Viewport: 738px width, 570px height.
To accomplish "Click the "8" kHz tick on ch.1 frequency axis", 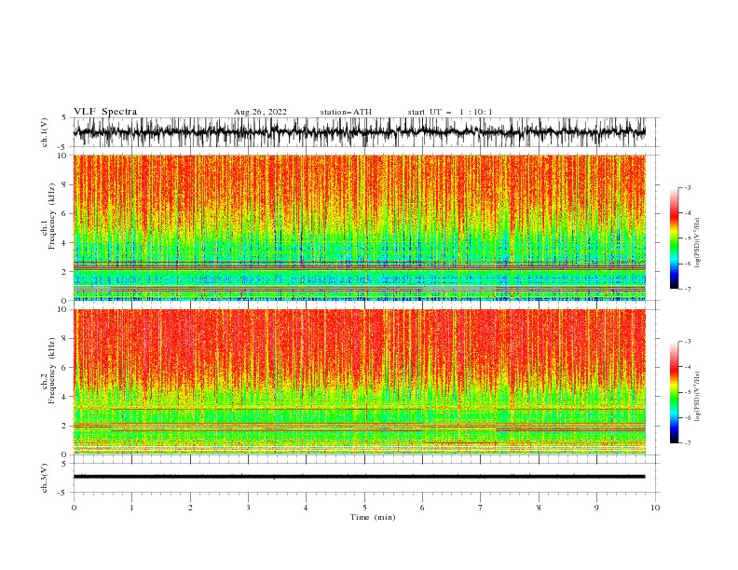I will coord(64,184).
